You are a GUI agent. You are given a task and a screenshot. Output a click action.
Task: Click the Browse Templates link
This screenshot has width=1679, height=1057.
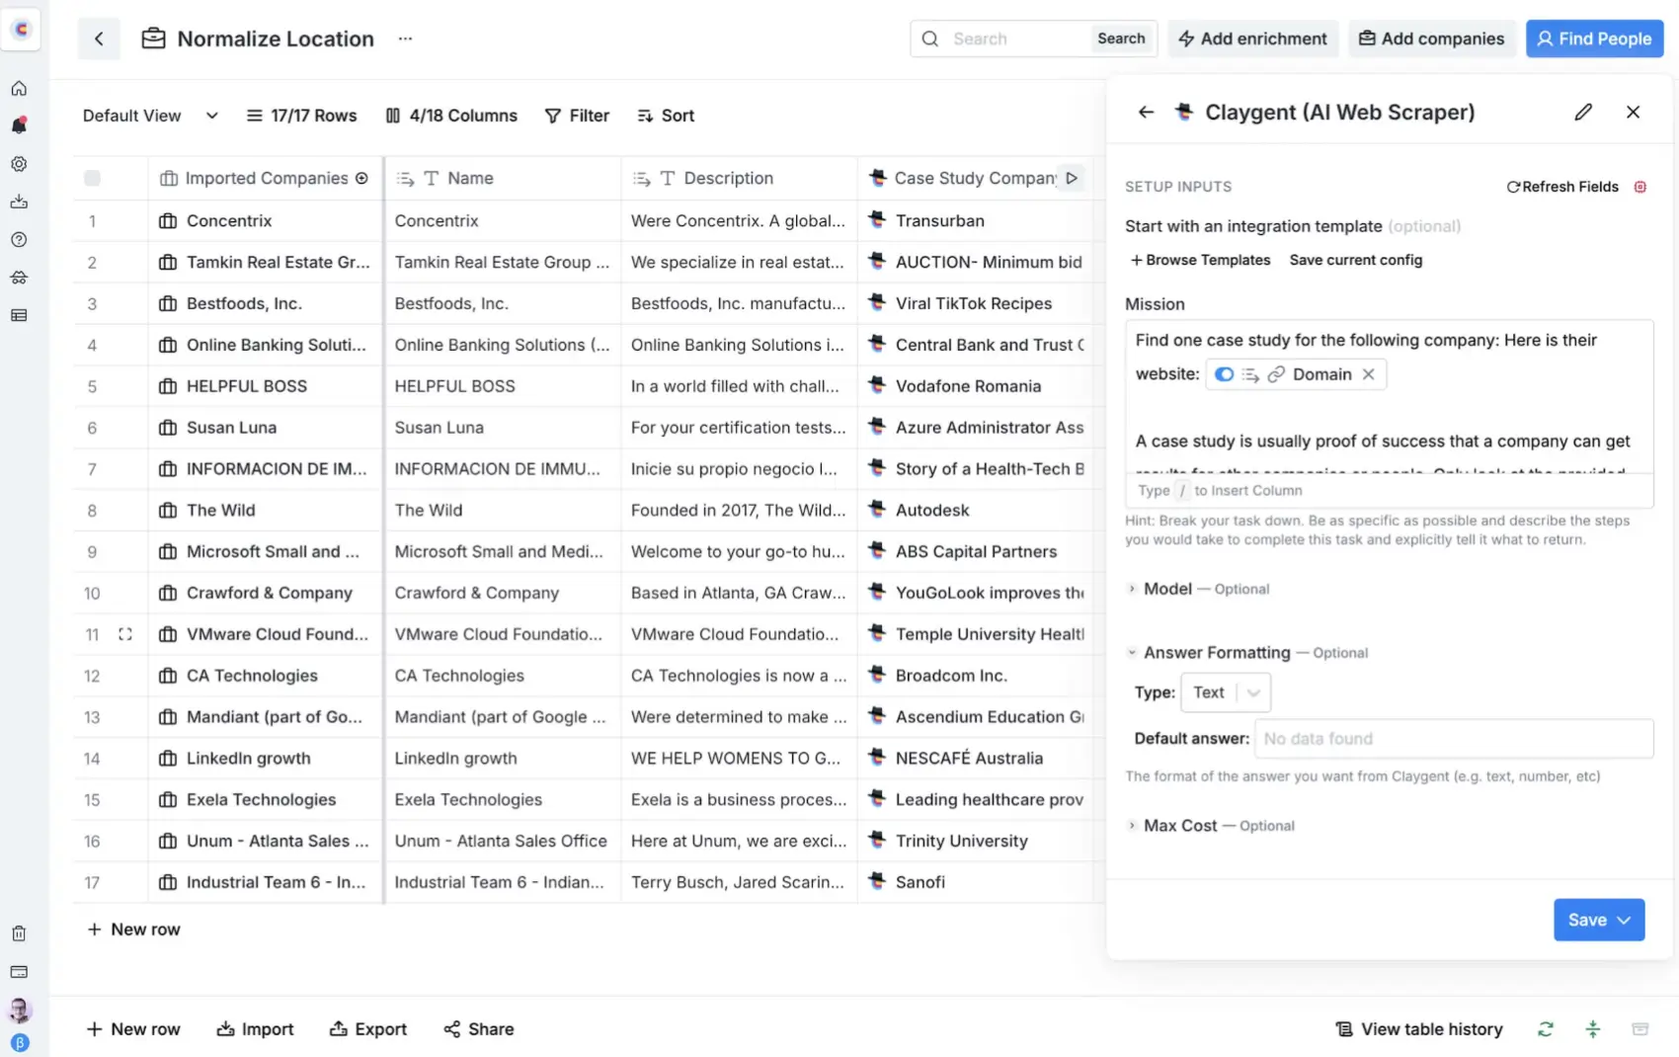pos(1201,260)
